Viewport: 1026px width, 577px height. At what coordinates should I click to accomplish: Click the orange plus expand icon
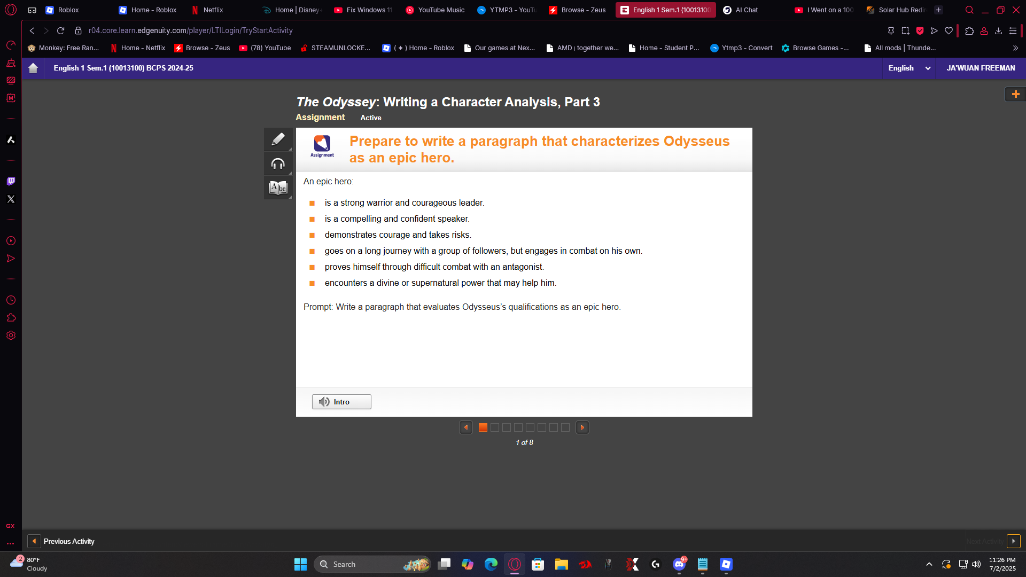tap(1015, 94)
